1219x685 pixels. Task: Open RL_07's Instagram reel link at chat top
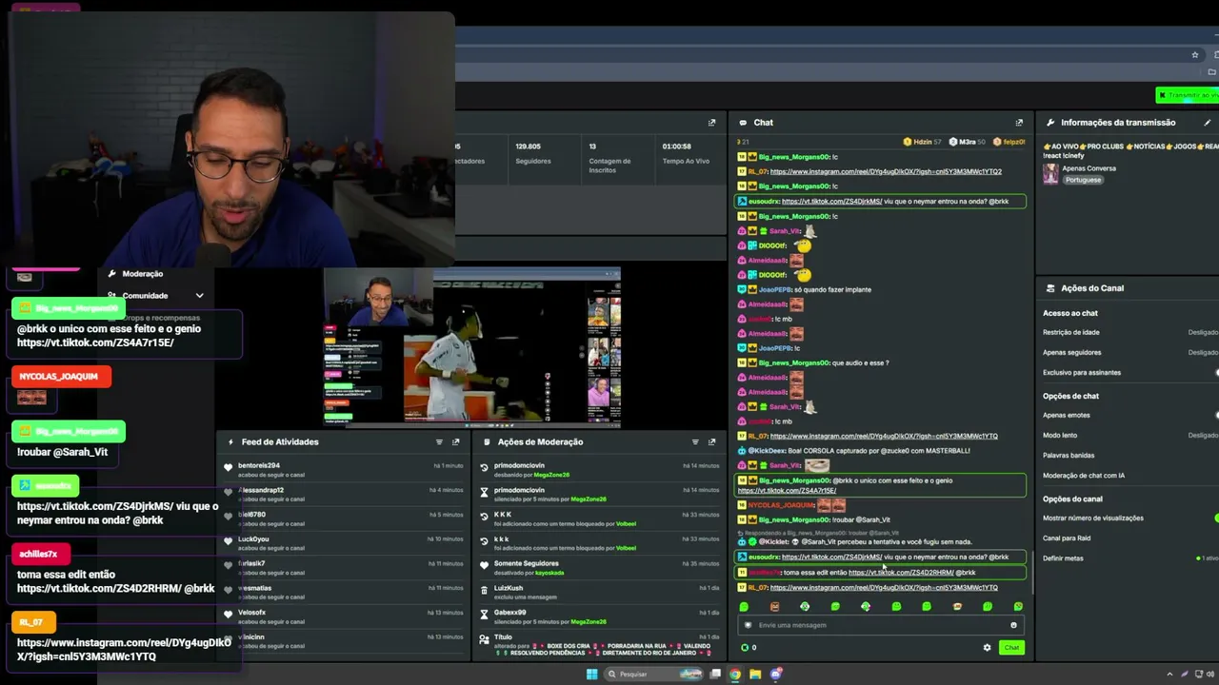[x=886, y=171]
